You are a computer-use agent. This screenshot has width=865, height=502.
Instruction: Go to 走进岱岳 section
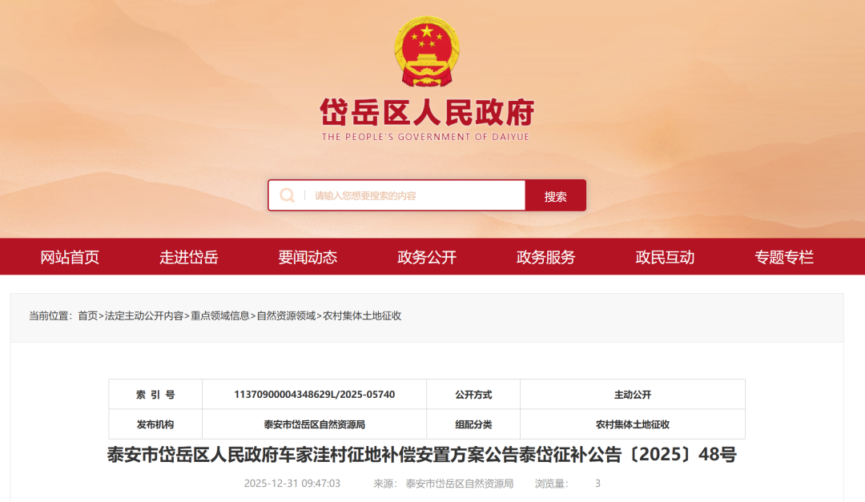click(x=188, y=257)
